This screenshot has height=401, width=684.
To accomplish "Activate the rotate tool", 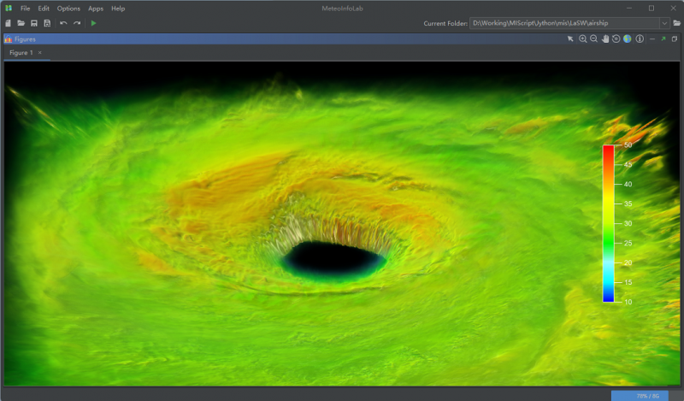I will point(616,39).
